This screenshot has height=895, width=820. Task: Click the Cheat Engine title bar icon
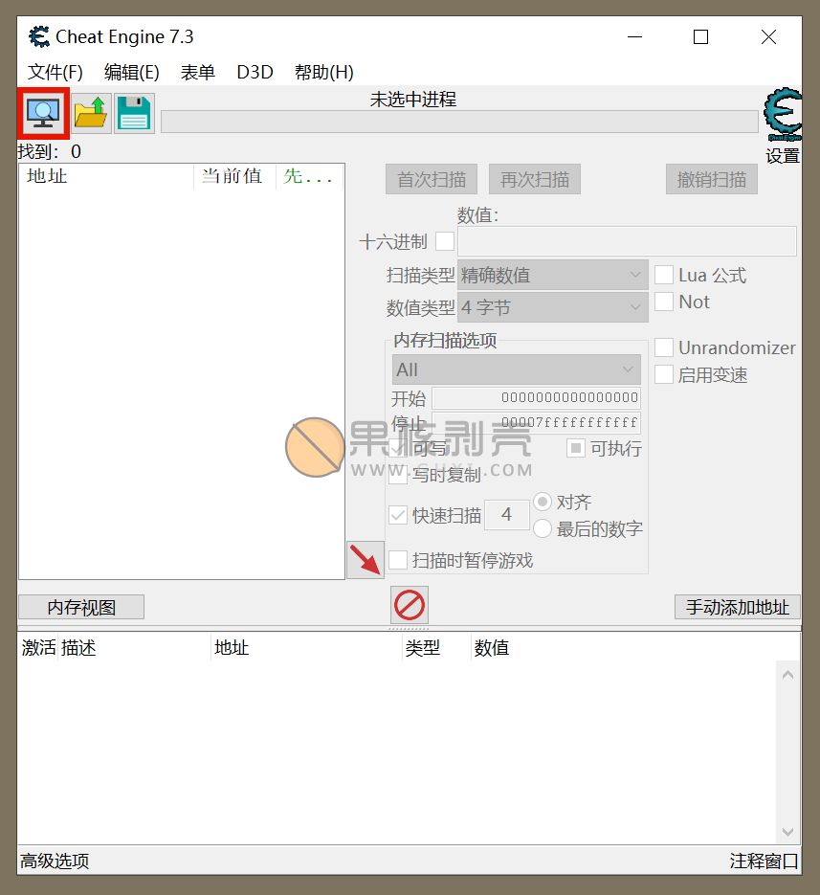pos(39,37)
